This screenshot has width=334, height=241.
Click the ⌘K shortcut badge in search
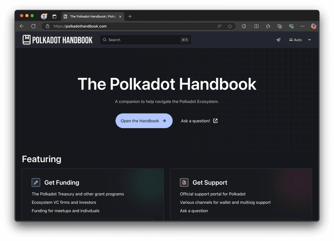click(185, 40)
